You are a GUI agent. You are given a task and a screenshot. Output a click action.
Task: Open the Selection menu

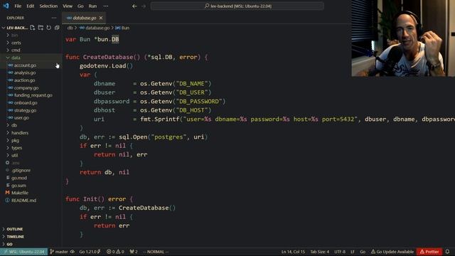coord(48,6)
